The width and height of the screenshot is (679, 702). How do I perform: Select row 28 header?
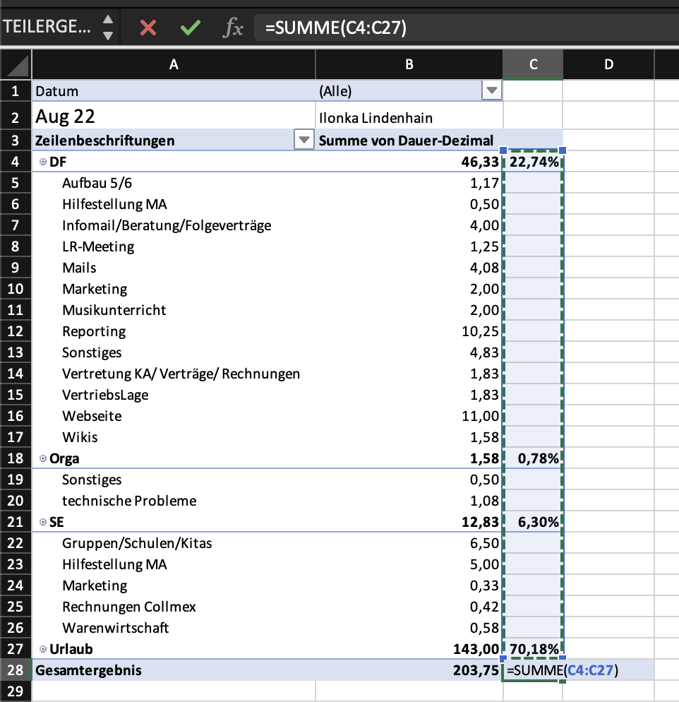coord(16,670)
